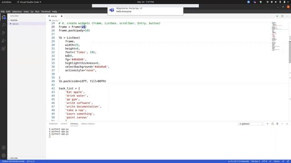291x163 pixels.
Task: Open Source Control view in activity bar
Action: 4,33
